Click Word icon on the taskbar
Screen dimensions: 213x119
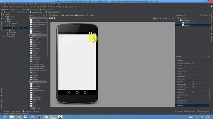tap(26, 117)
